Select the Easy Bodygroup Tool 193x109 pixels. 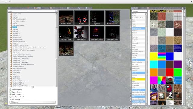(138, 92)
